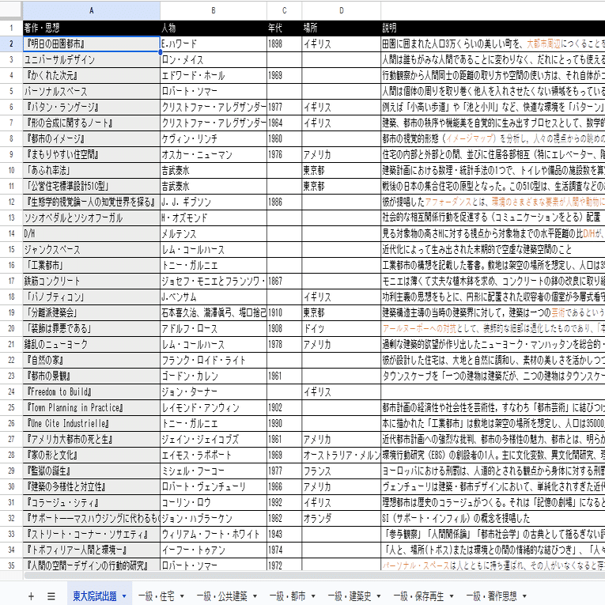Select cell パーソナルスペース
Image resolution: width=605 pixels, height=605 pixels.
coord(92,92)
